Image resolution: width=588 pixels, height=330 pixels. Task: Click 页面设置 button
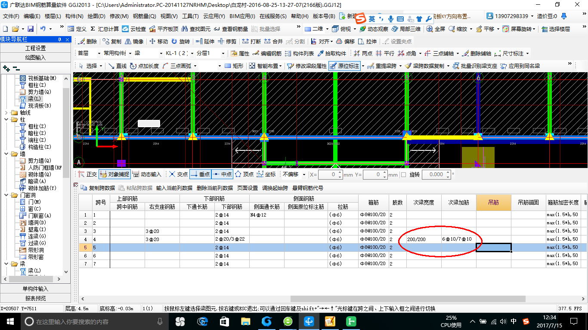pos(248,188)
